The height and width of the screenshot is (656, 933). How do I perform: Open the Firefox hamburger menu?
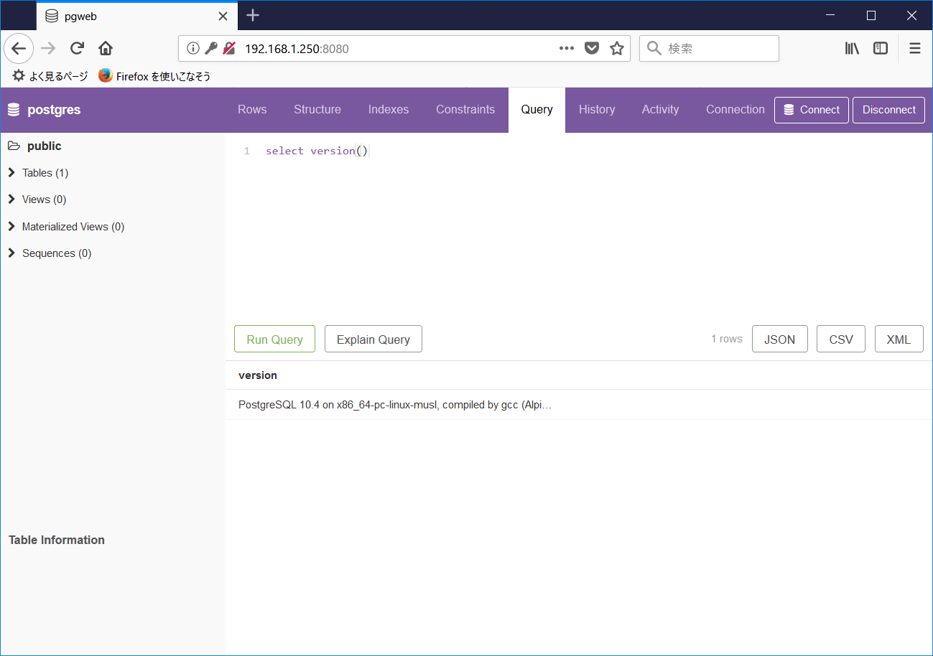[x=914, y=48]
